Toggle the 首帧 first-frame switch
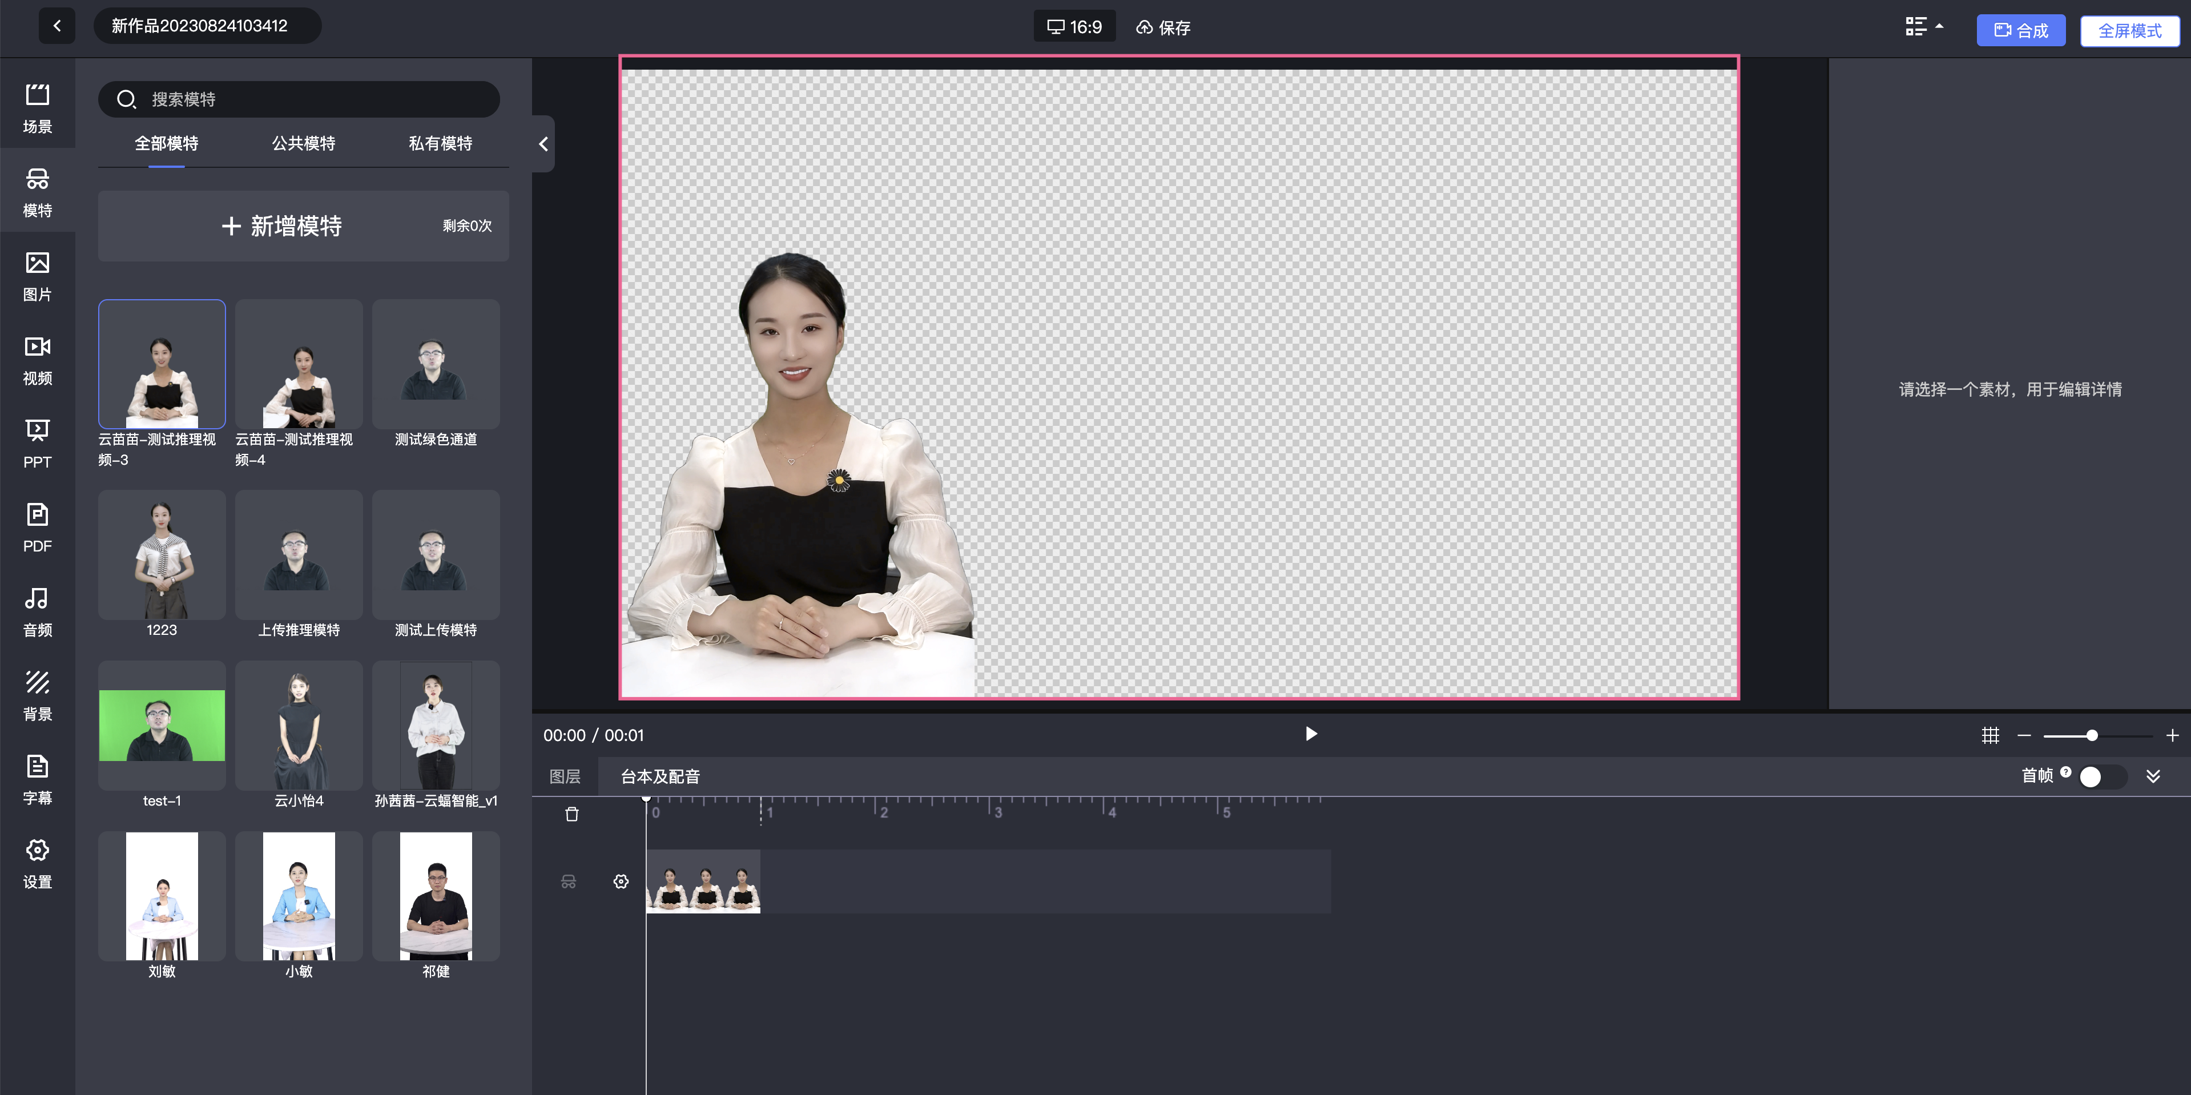The width and height of the screenshot is (2191, 1095). [x=2102, y=776]
